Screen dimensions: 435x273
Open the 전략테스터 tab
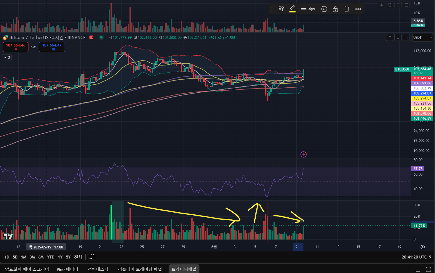pyautogui.click(x=98, y=269)
